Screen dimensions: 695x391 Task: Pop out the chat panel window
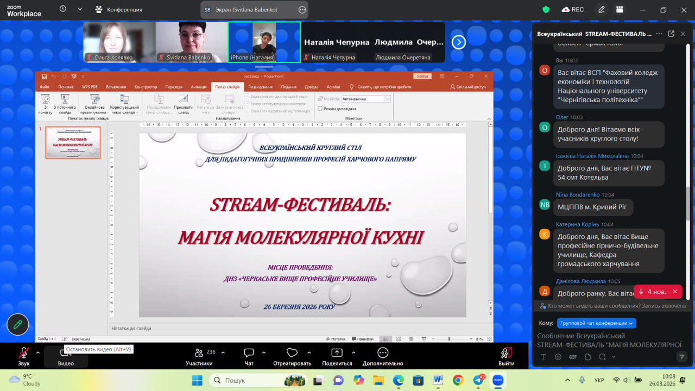[x=671, y=34]
